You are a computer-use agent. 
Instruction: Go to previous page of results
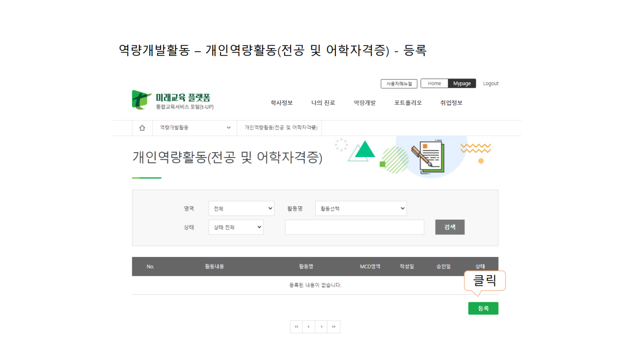point(309,327)
